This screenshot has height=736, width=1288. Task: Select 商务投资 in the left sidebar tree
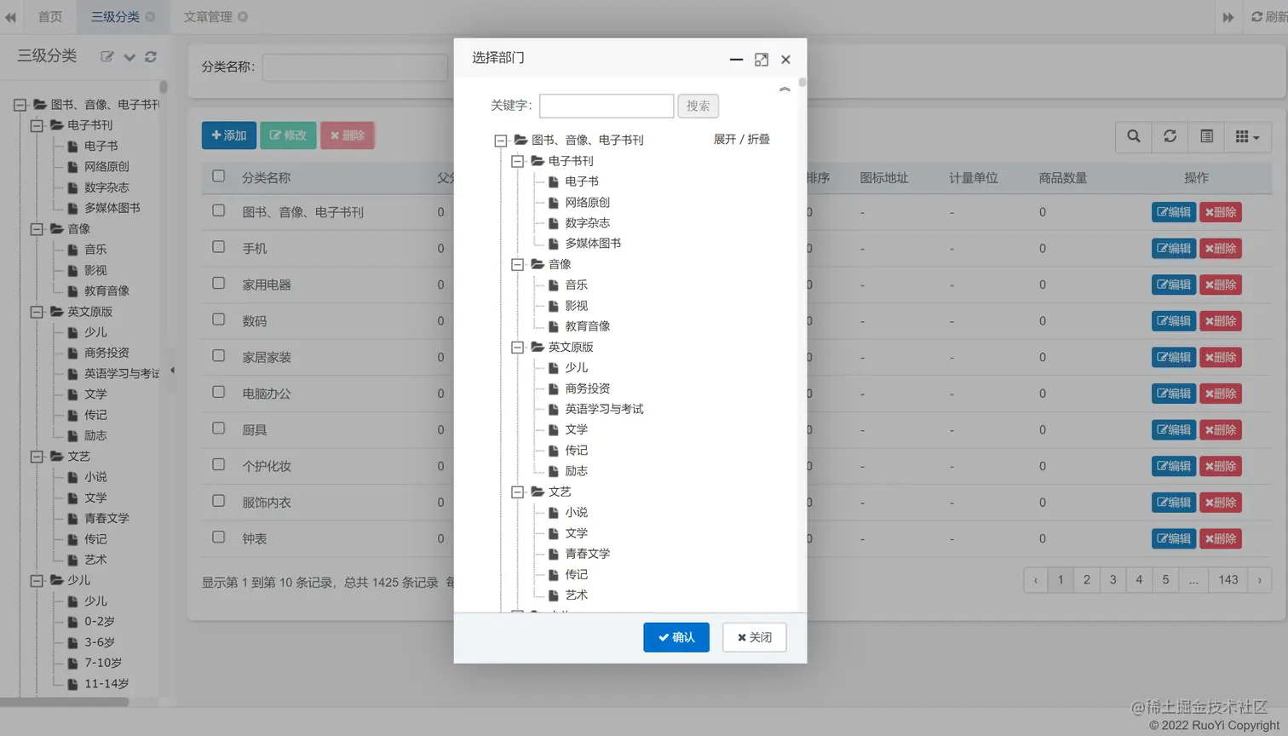[106, 353]
